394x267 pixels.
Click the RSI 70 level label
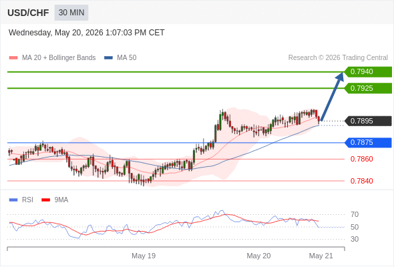click(x=355, y=214)
